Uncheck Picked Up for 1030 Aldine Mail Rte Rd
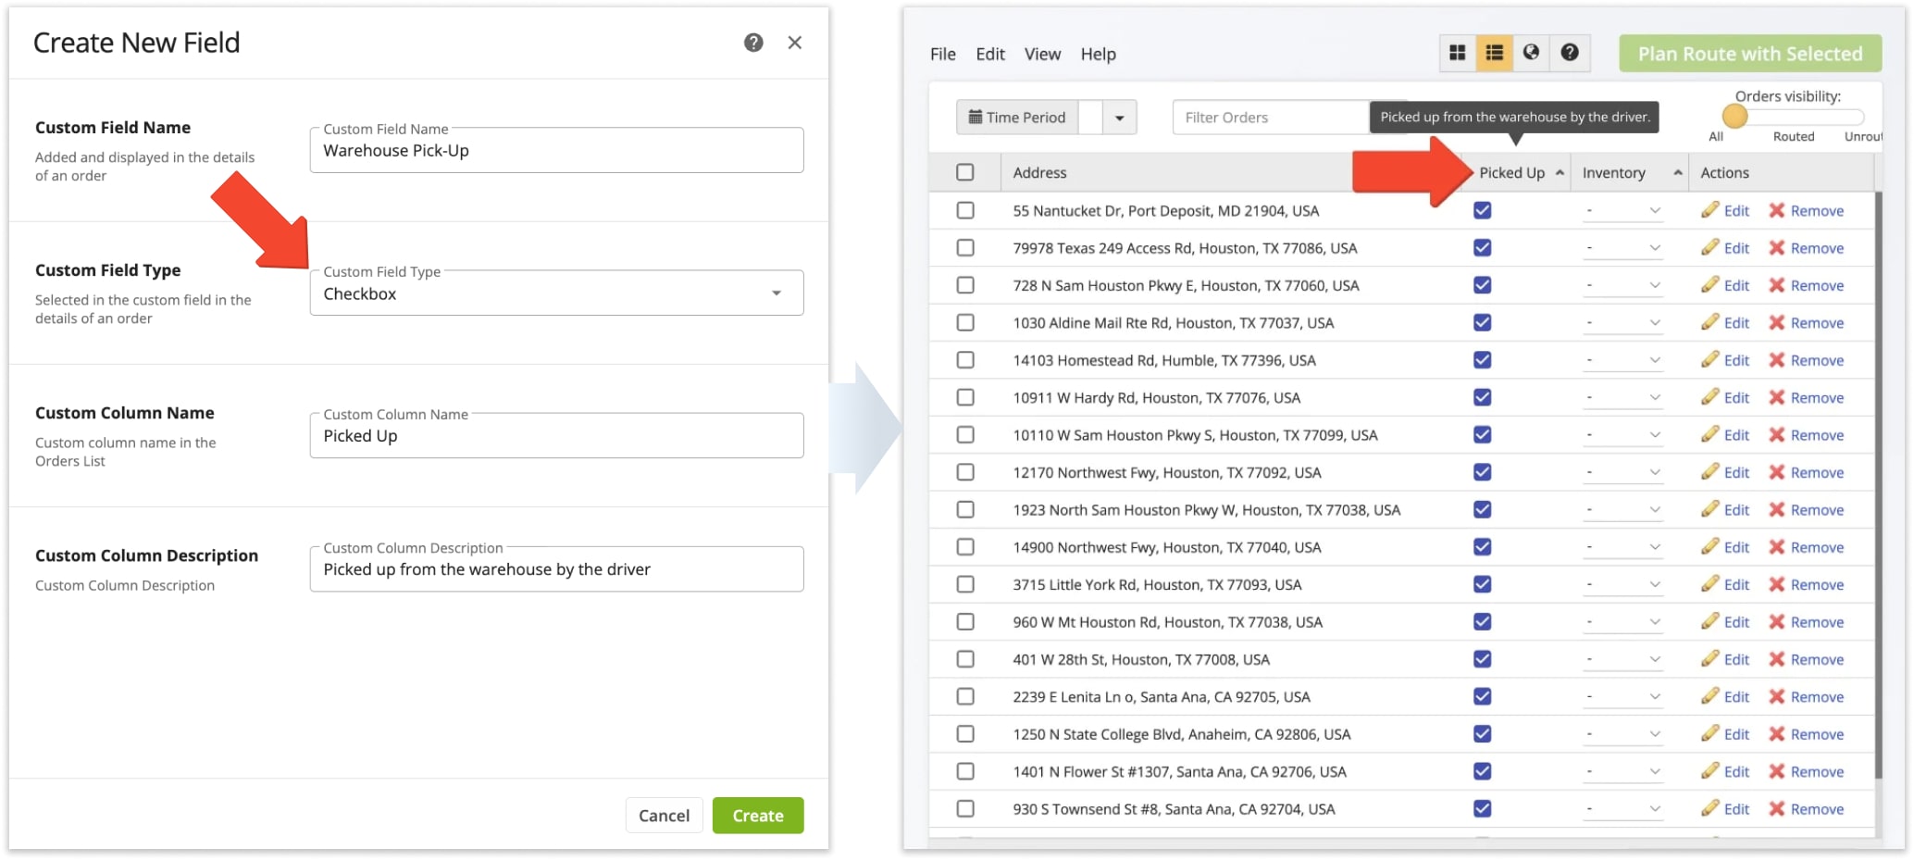 click(1482, 323)
